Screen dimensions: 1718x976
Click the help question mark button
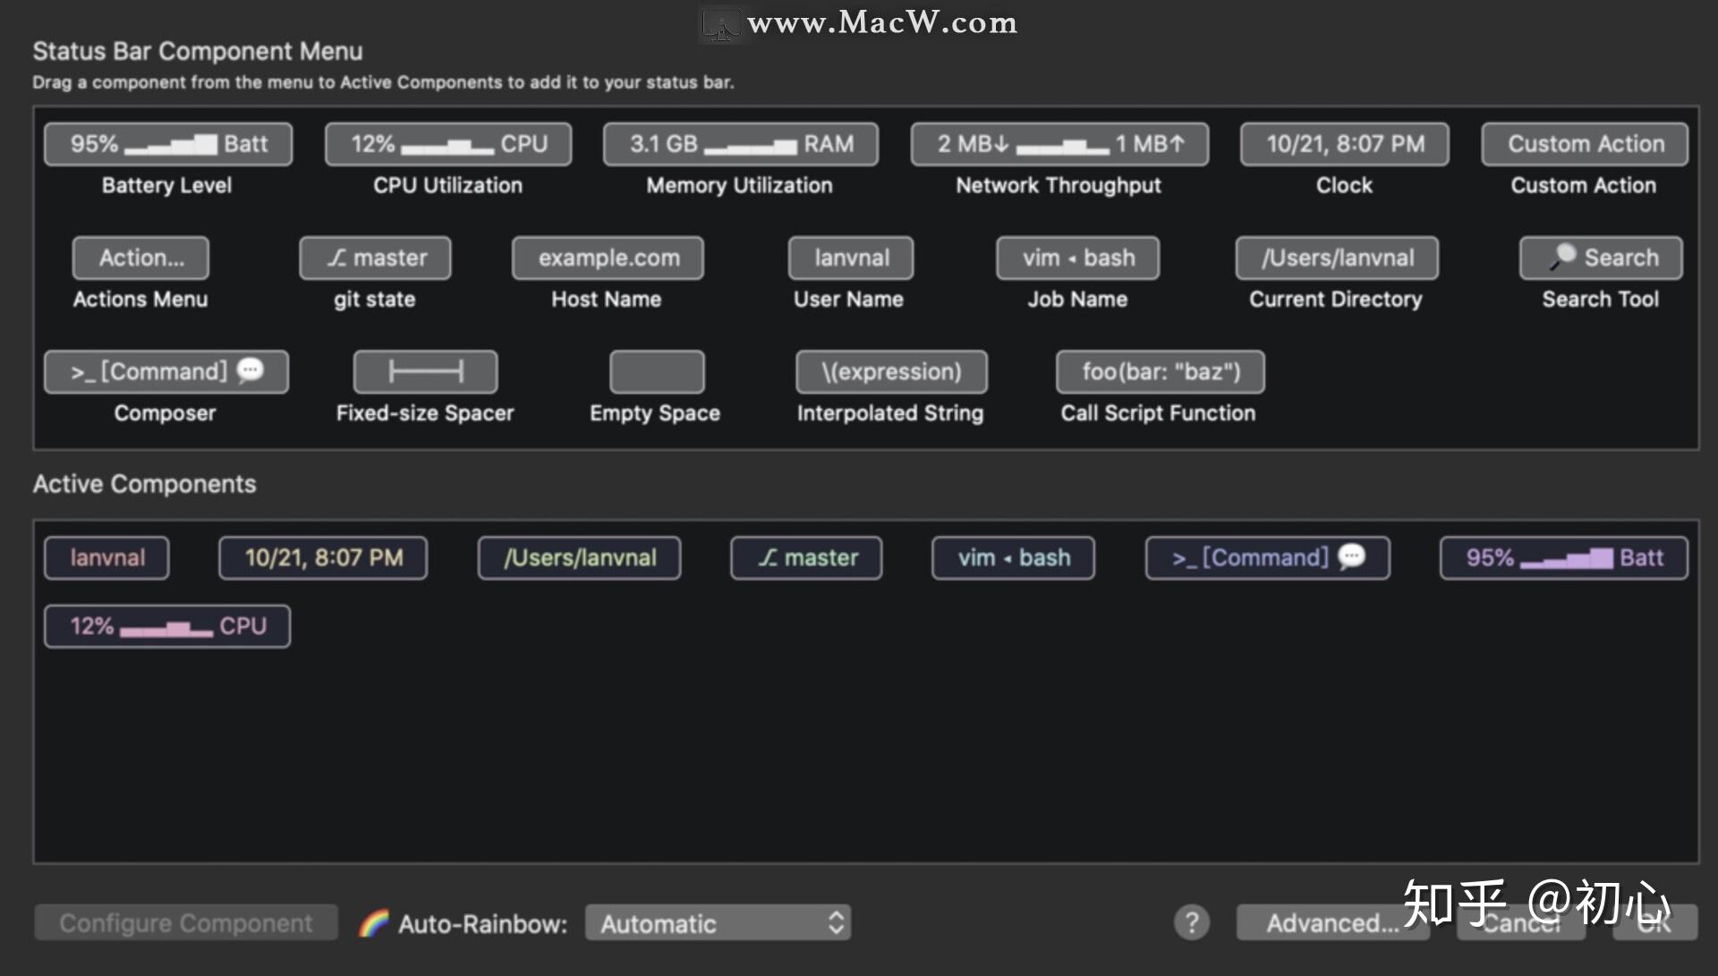point(1191,922)
